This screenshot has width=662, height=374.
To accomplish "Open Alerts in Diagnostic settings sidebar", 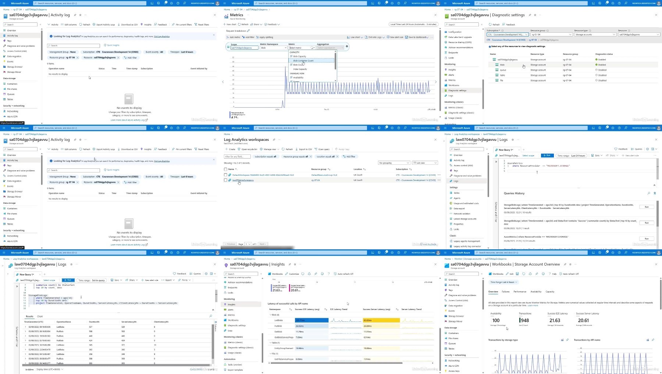I will coord(451,75).
